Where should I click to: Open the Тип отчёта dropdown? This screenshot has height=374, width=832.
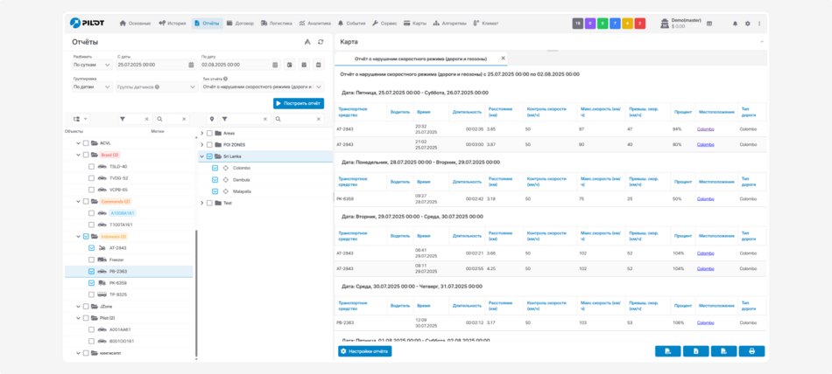point(262,87)
